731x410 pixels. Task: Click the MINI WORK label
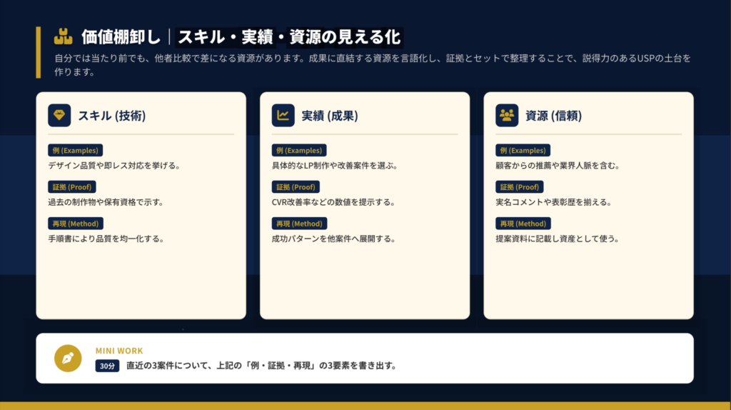point(119,351)
